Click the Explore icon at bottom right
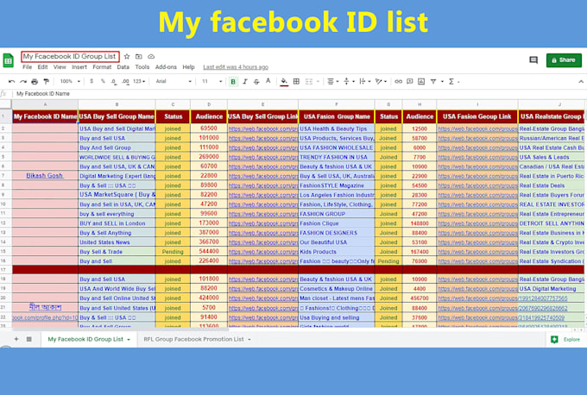Image resolution: width=587 pixels, height=395 pixels. click(x=554, y=339)
